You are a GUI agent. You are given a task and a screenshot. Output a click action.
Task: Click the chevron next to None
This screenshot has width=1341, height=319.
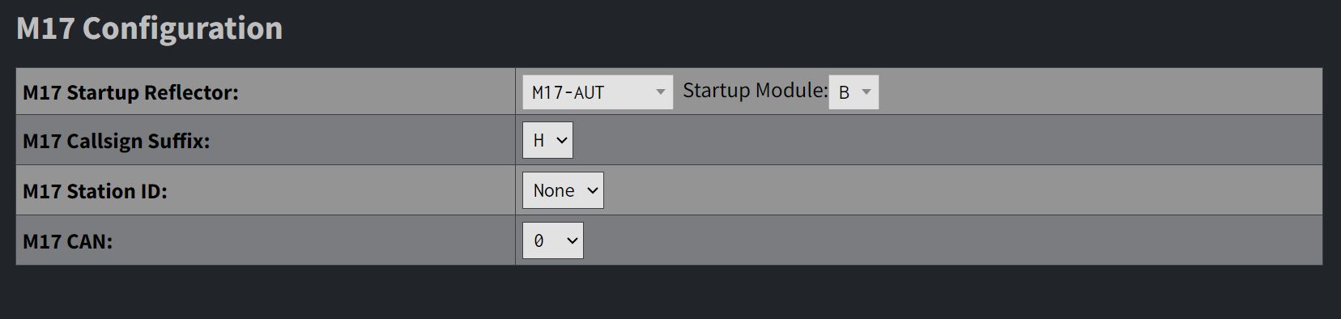pyautogui.click(x=592, y=191)
